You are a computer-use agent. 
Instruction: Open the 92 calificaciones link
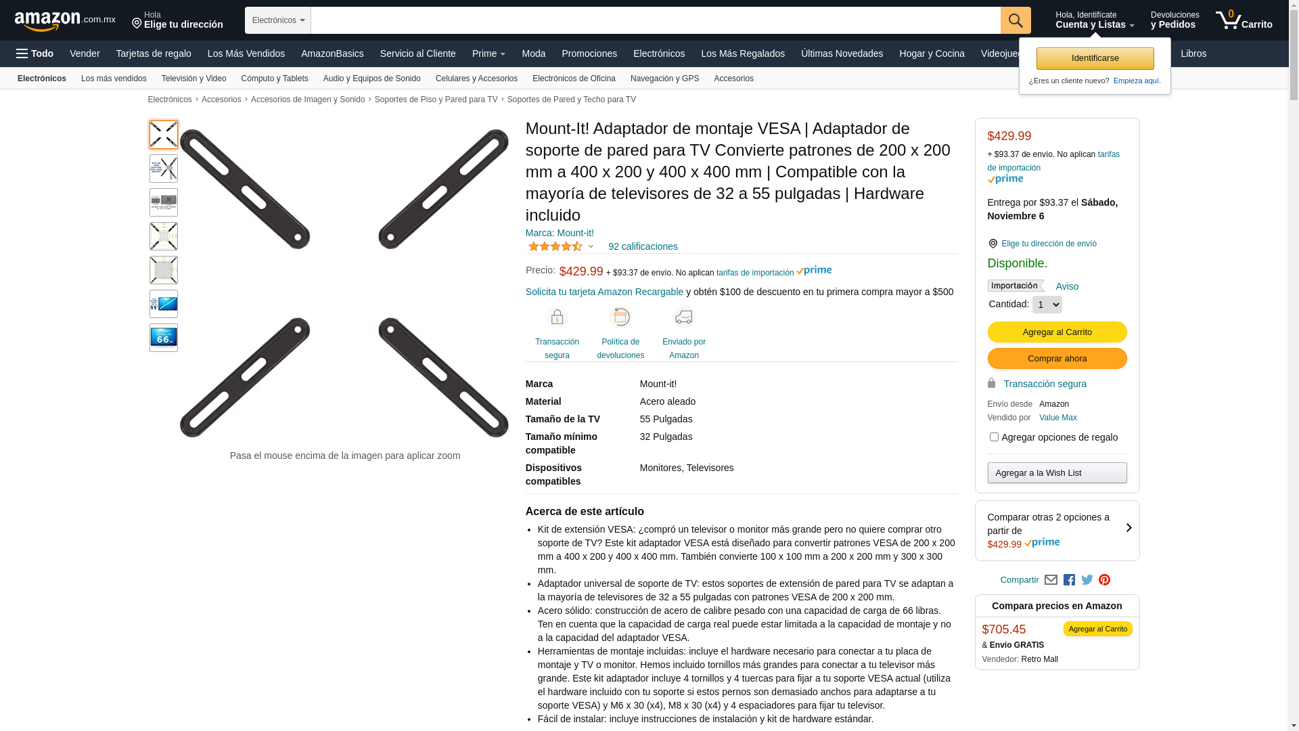pos(643,246)
